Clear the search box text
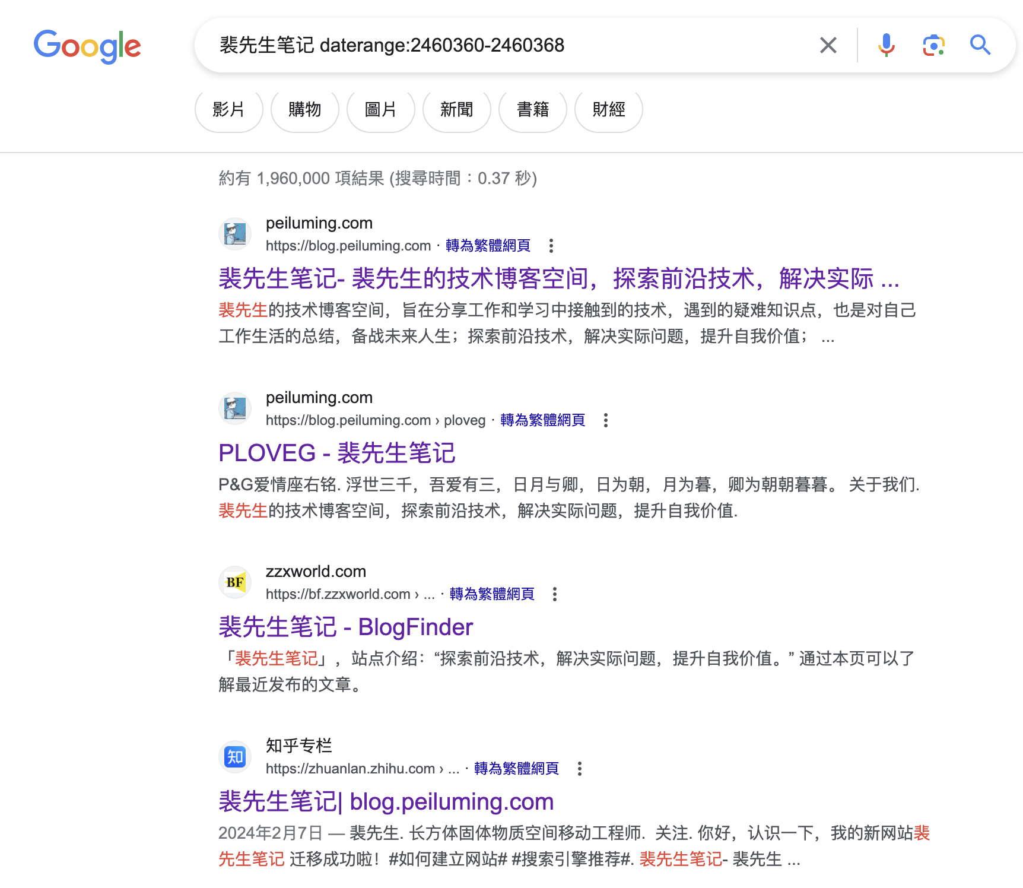This screenshot has width=1023, height=888. pyautogui.click(x=828, y=45)
